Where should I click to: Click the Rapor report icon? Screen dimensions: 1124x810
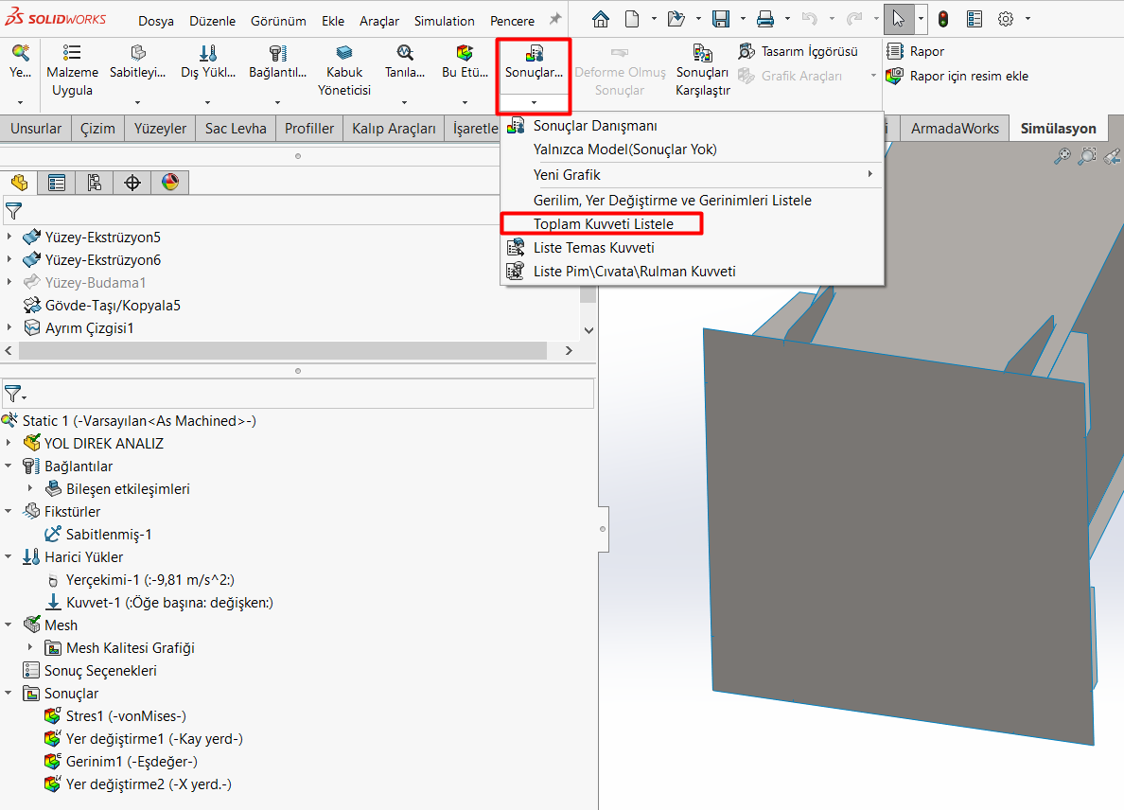[x=895, y=51]
